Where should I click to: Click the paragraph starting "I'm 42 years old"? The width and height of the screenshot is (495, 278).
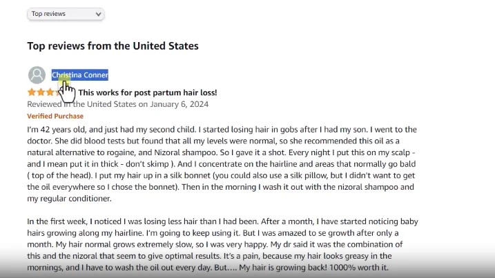[x=222, y=163]
